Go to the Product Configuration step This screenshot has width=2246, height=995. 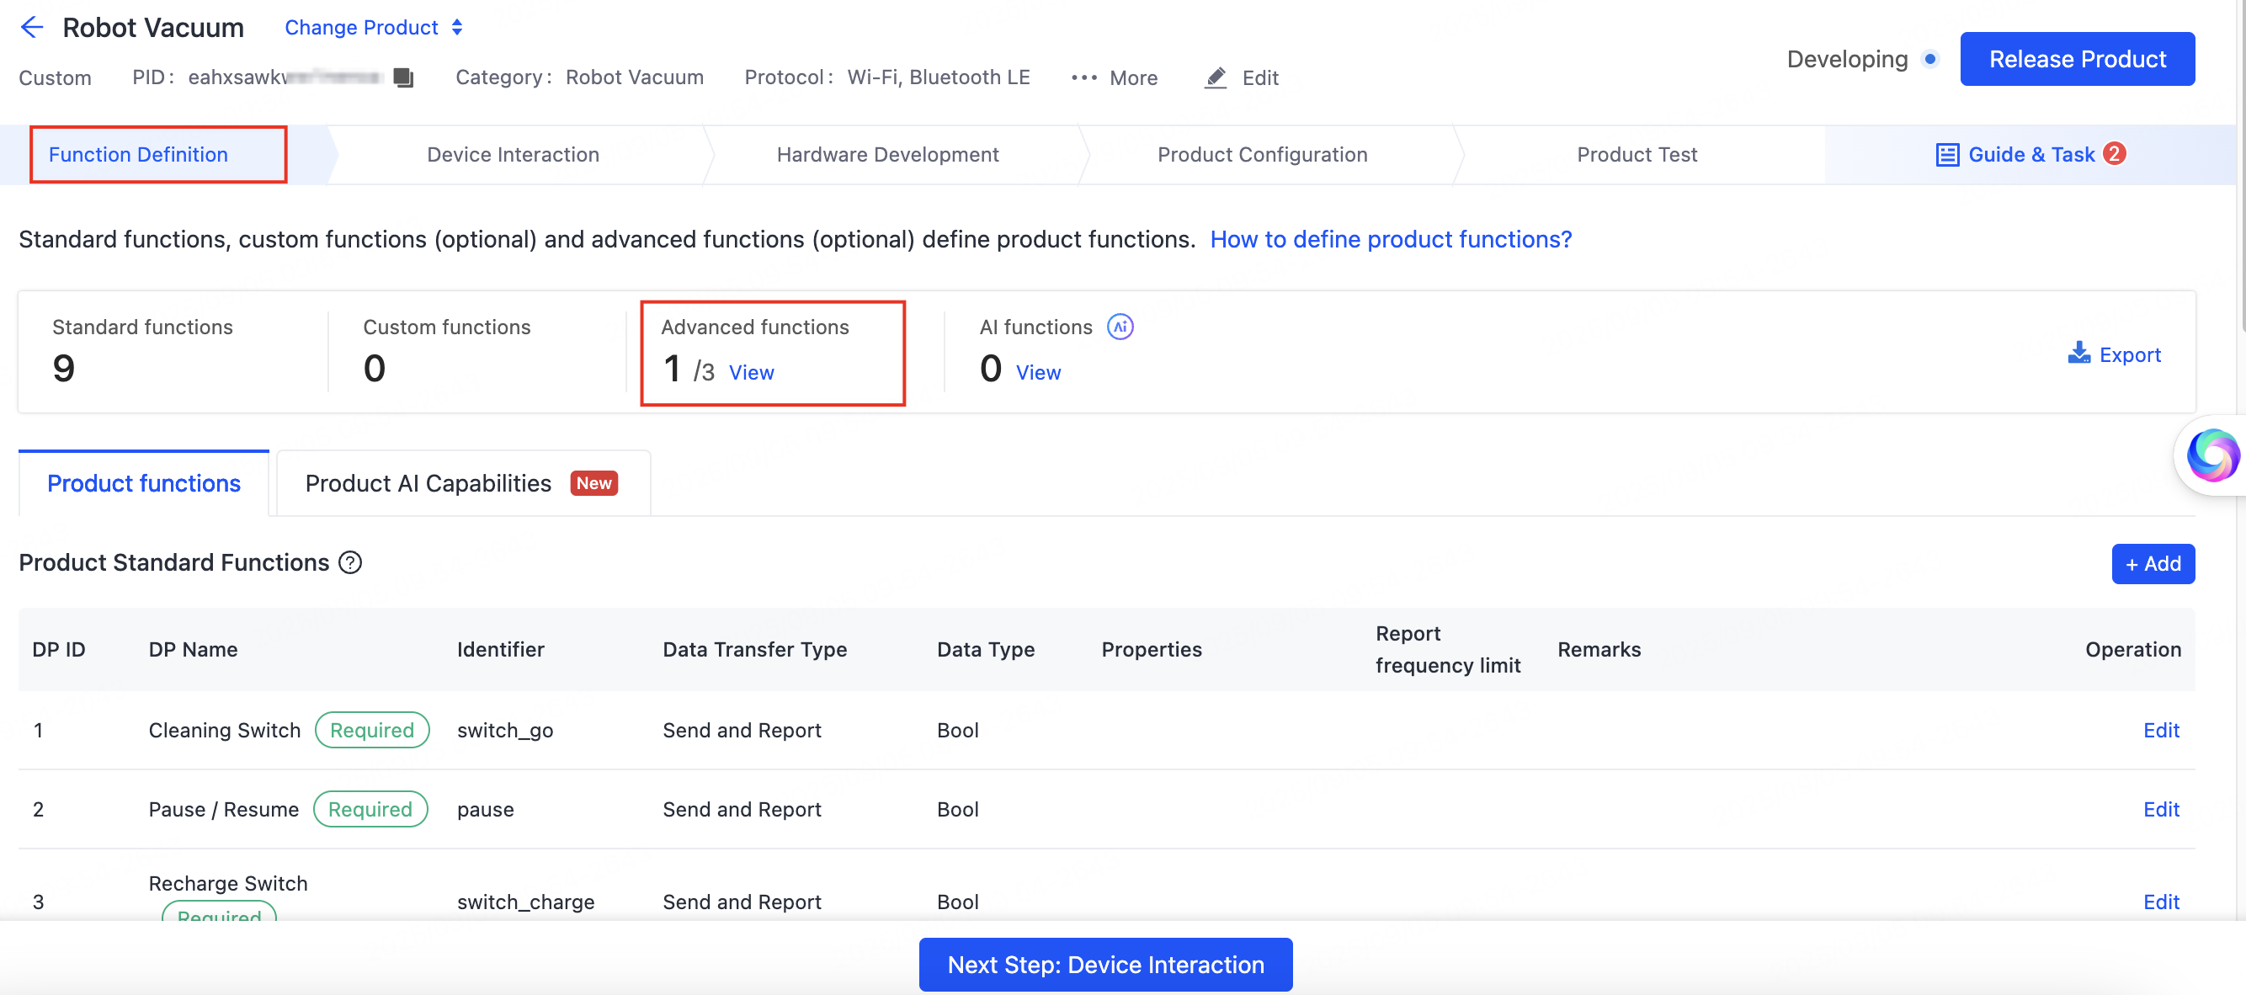[1262, 154]
